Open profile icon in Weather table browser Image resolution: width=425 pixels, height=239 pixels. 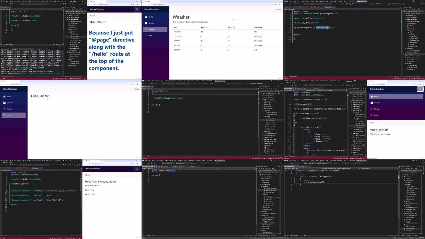[x=279, y=5]
